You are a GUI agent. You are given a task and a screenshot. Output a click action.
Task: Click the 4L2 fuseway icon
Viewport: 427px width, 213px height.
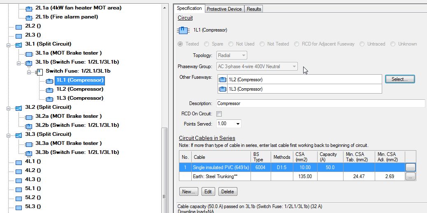point(19,172)
